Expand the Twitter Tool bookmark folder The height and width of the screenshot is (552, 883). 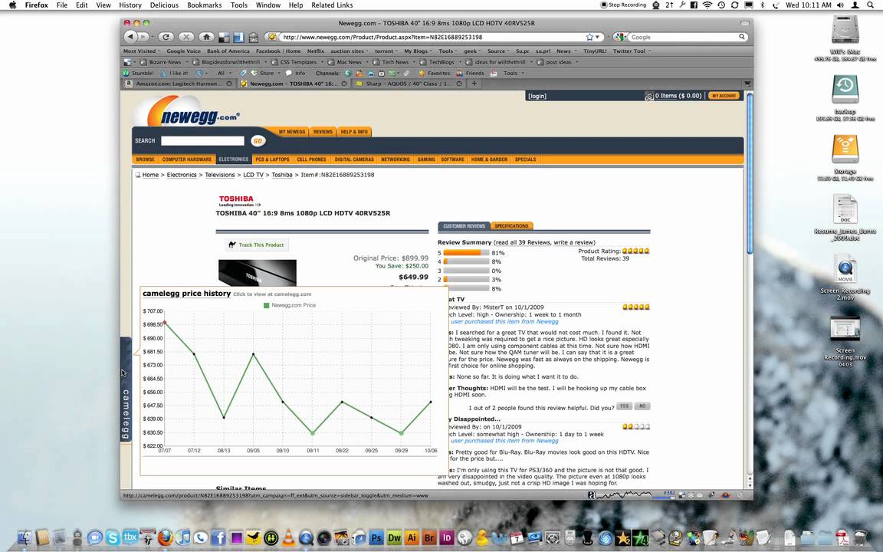coord(632,51)
